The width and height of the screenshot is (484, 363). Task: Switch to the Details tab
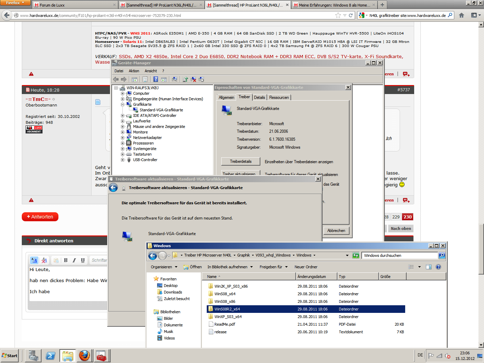(x=260, y=97)
